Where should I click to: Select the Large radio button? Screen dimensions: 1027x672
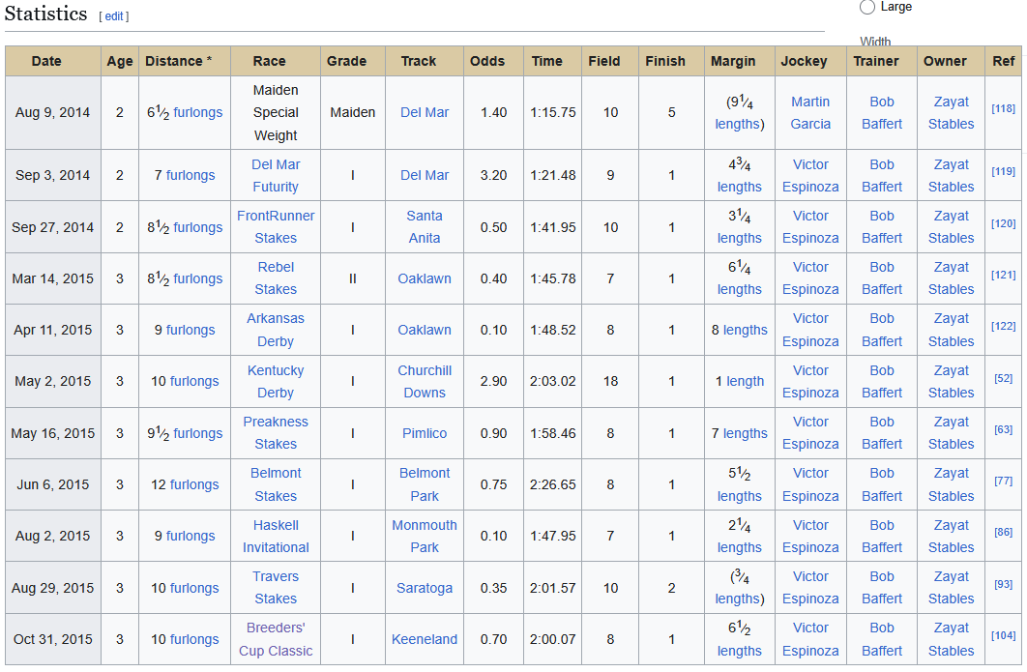pos(867,7)
